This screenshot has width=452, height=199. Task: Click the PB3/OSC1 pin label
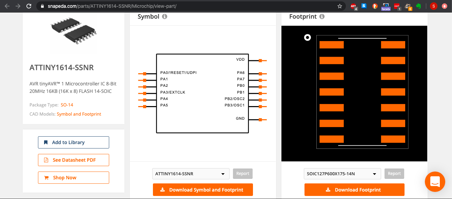[234, 105]
